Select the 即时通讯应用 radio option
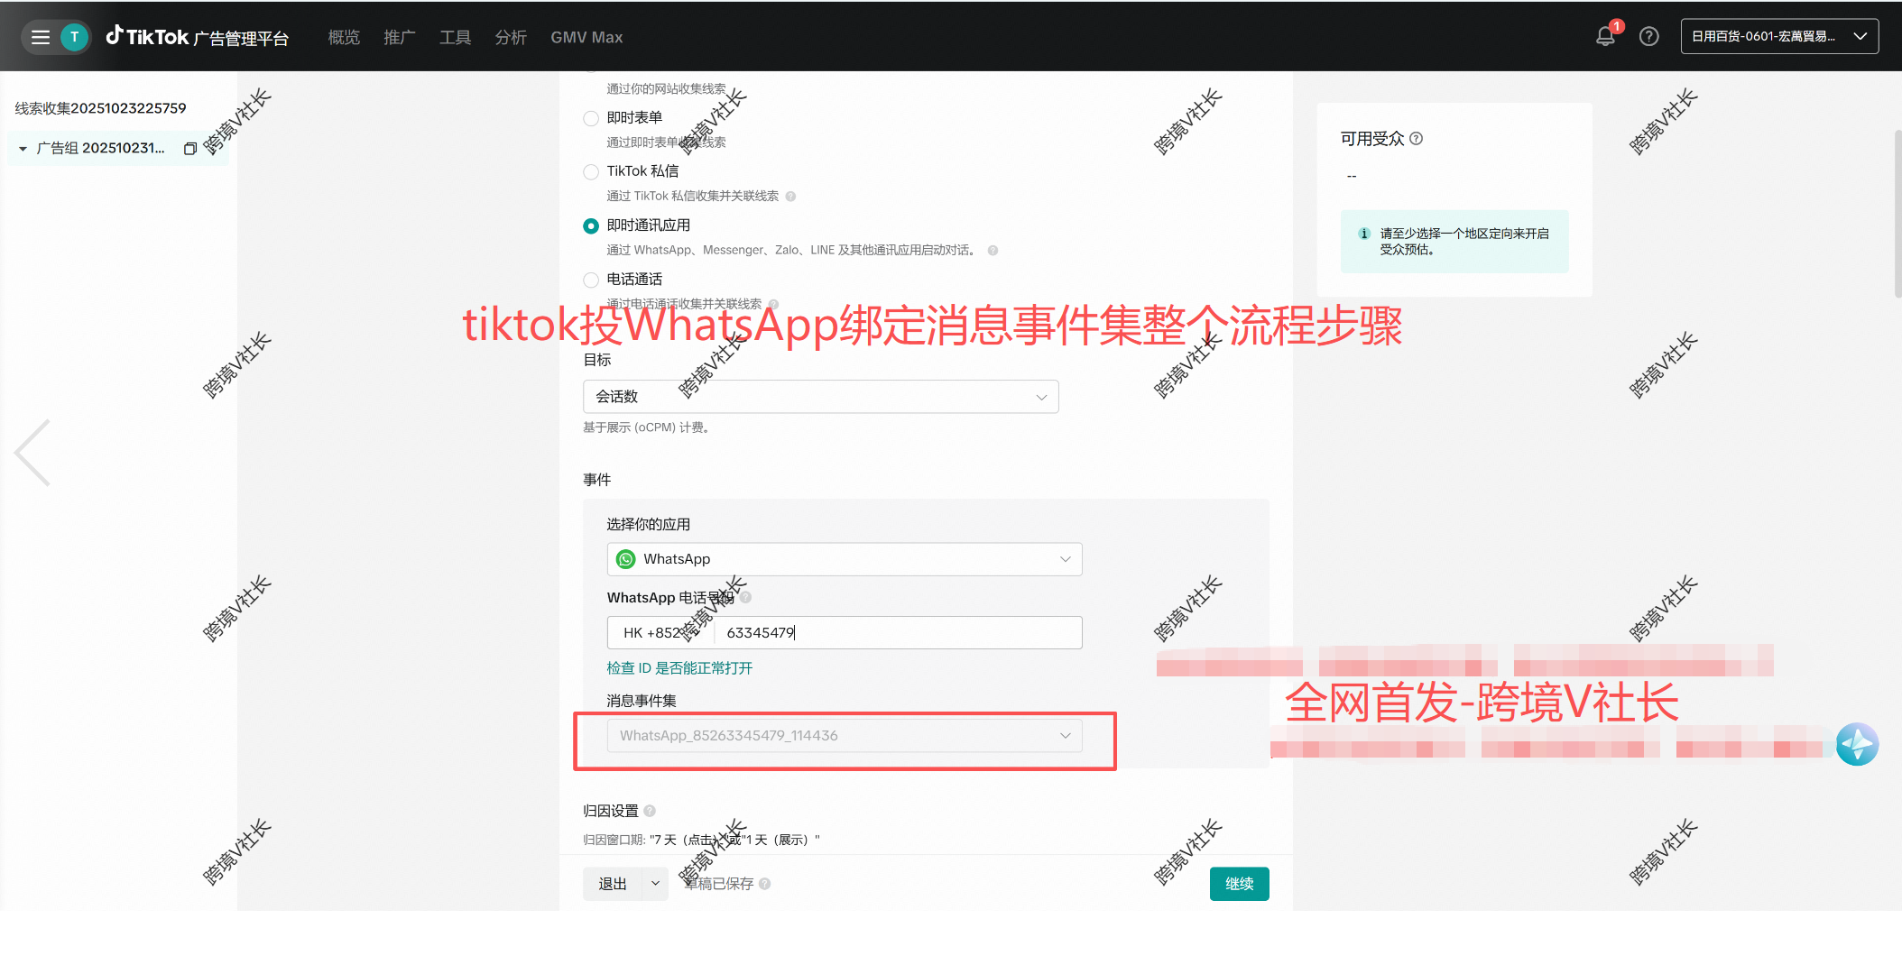The width and height of the screenshot is (1902, 974). tap(591, 226)
